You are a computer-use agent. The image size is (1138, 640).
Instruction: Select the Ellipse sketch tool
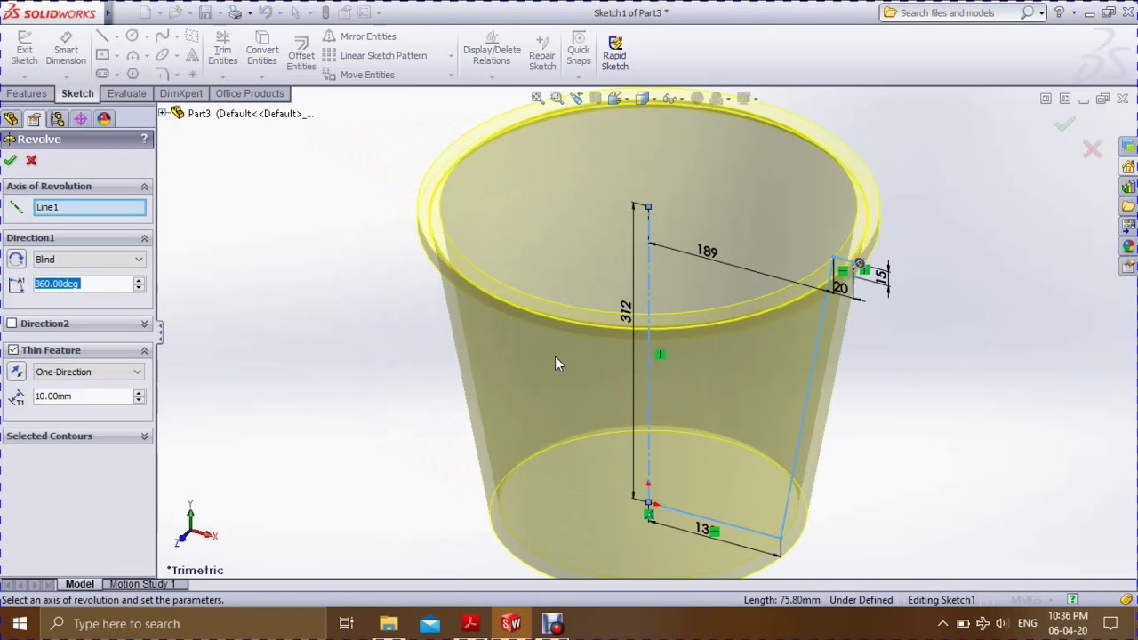162,55
